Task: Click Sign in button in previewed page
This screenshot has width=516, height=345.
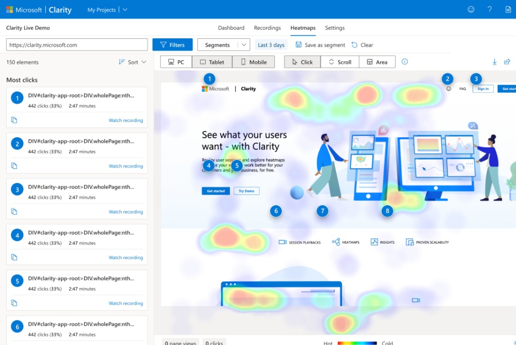Action: pyautogui.click(x=483, y=89)
